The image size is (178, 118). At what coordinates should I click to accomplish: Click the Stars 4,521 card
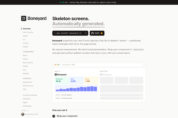tap(76, 80)
